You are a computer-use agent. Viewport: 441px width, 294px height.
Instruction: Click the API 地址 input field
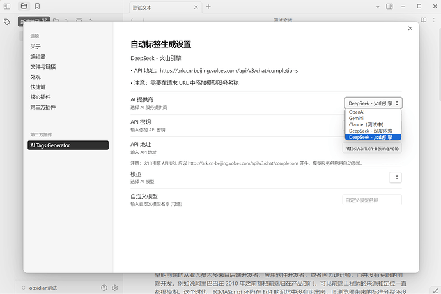click(x=372, y=148)
